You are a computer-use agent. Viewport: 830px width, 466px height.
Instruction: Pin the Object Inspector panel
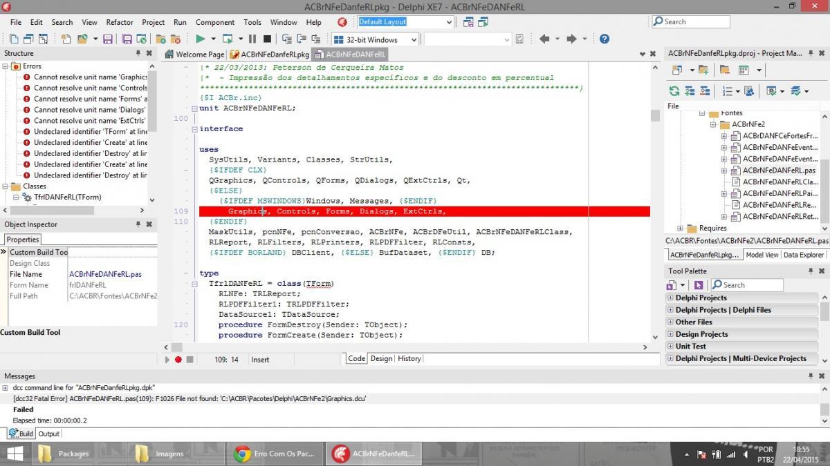[138, 224]
